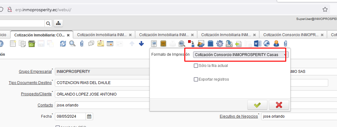The width and height of the screenshot is (337, 127).
Task: Click the green recycle bin Delete icon
Action: [32, 44]
